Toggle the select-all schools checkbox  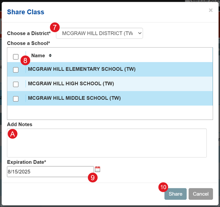16,57
